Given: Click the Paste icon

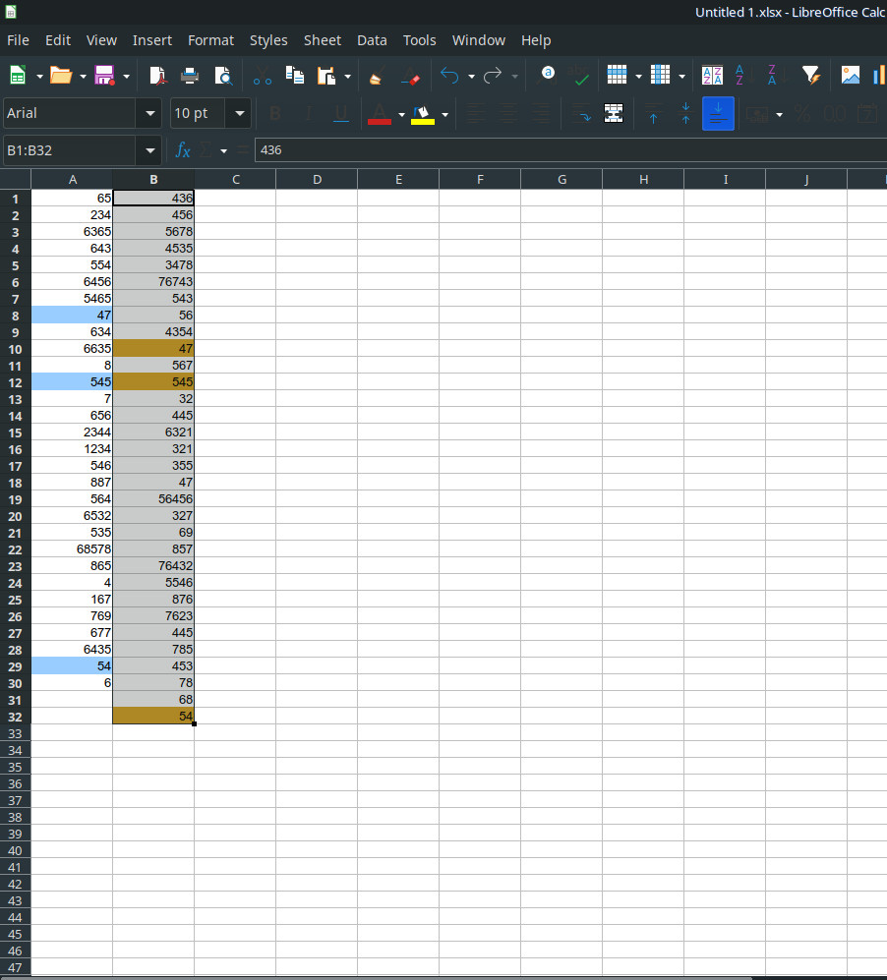Looking at the screenshot, I should click(x=326, y=76).
